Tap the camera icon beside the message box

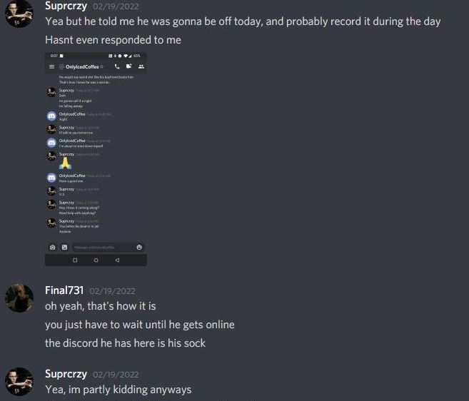(x=53, y=248)
